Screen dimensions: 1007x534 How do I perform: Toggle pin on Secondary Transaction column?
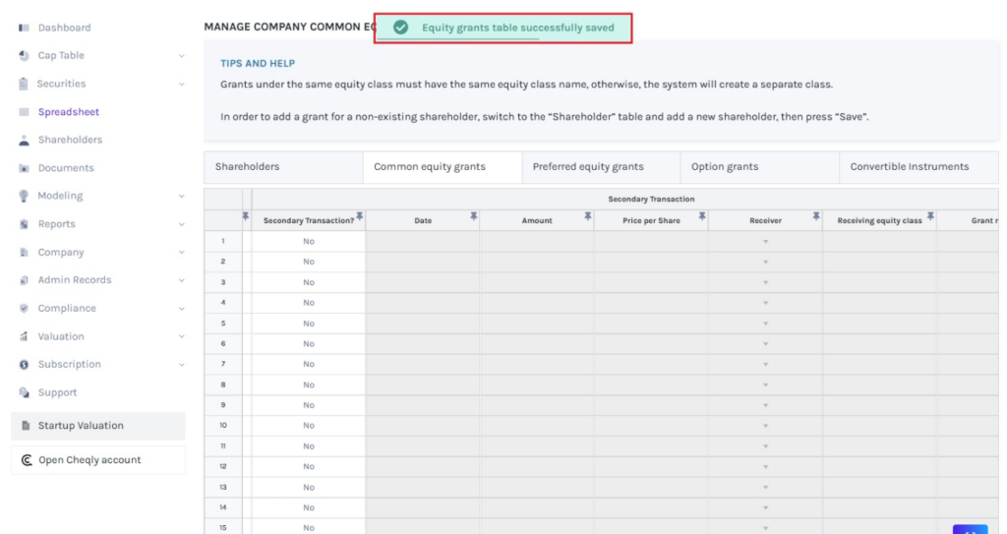pyautogui.click(x=360, y=216)
